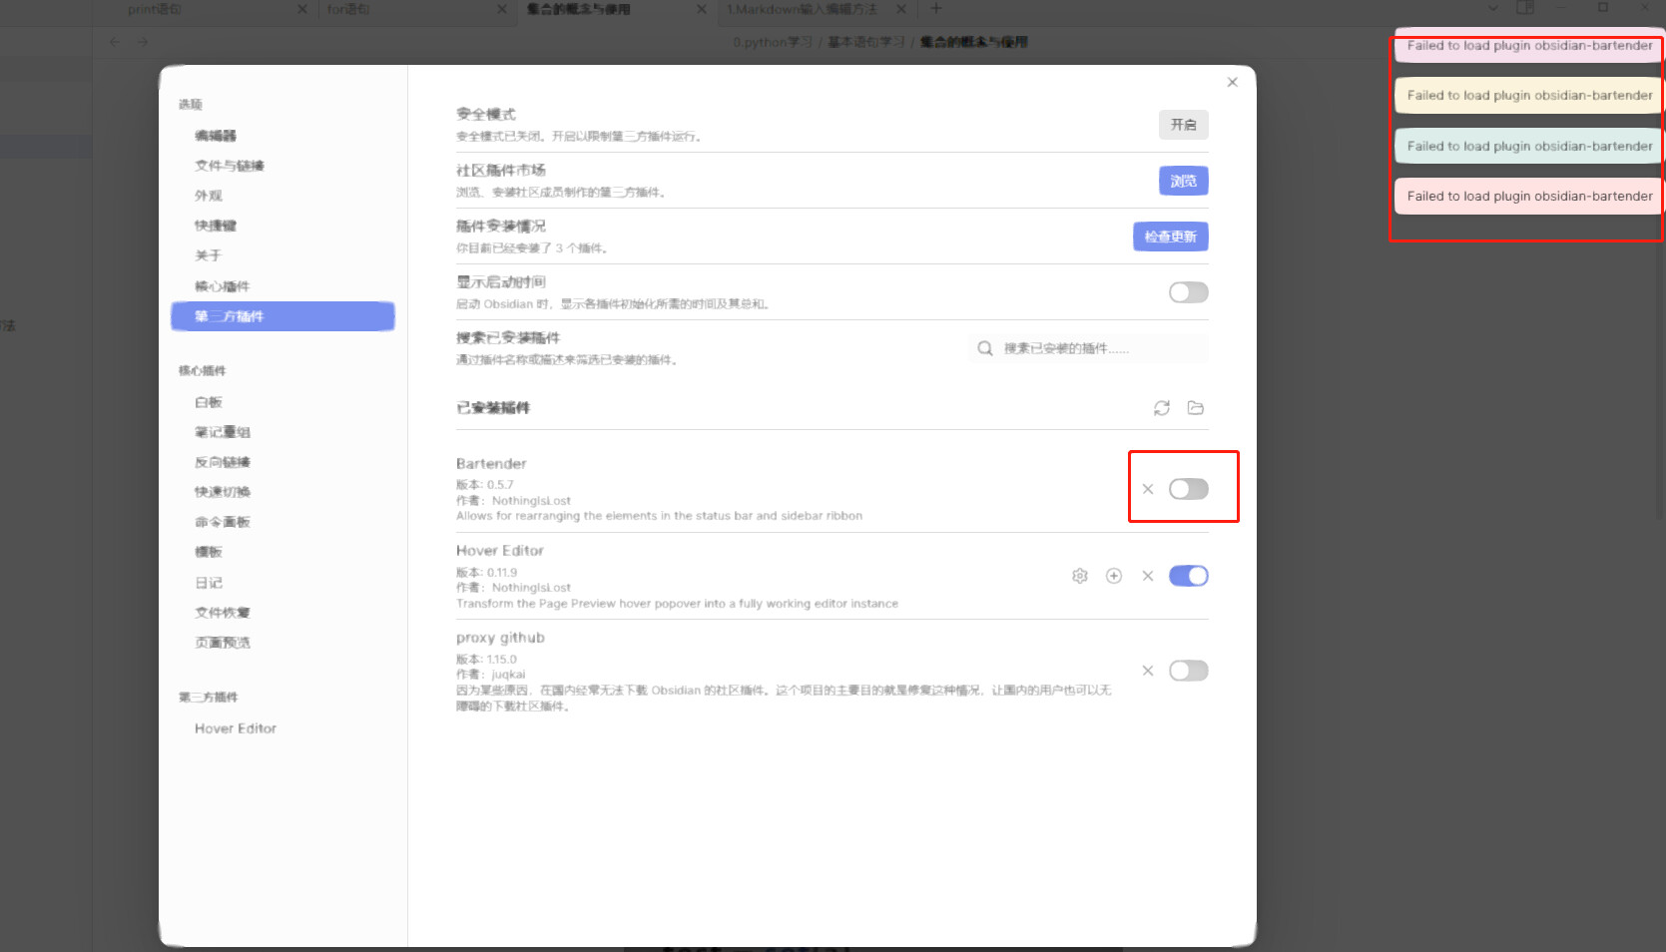Toggle 显示启动时间 switch

pos(1188,292)
